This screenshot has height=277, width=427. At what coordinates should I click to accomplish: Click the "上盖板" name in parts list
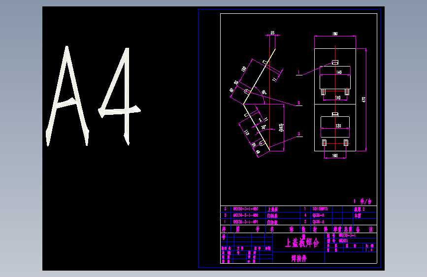(272, 209)
